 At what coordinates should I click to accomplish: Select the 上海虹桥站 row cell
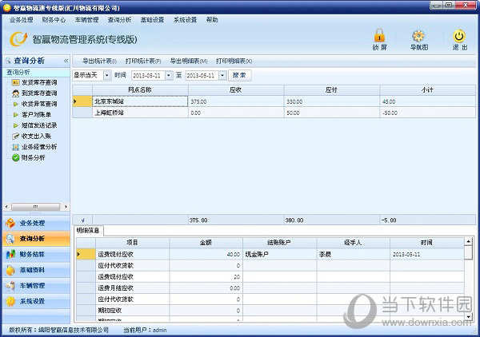[x=140, y=113]
